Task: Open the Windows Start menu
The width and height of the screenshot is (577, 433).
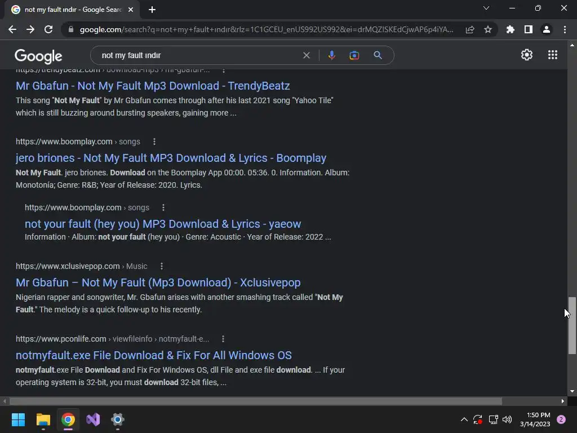Action: [x=18, y=419]
